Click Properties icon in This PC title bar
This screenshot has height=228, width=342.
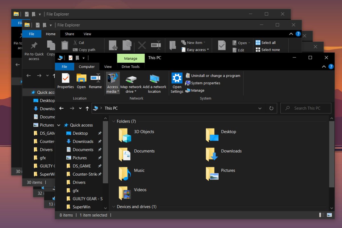[70, 58]
